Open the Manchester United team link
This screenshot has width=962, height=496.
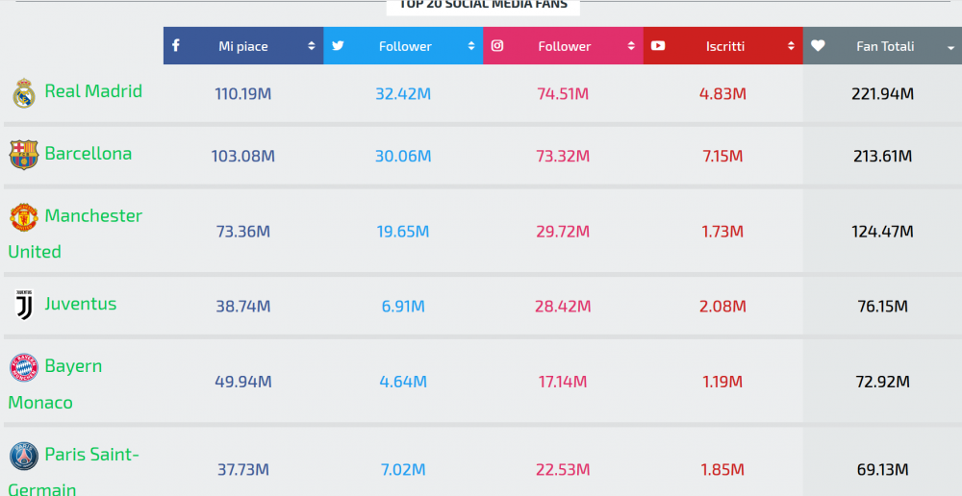[x=75, y=234]
